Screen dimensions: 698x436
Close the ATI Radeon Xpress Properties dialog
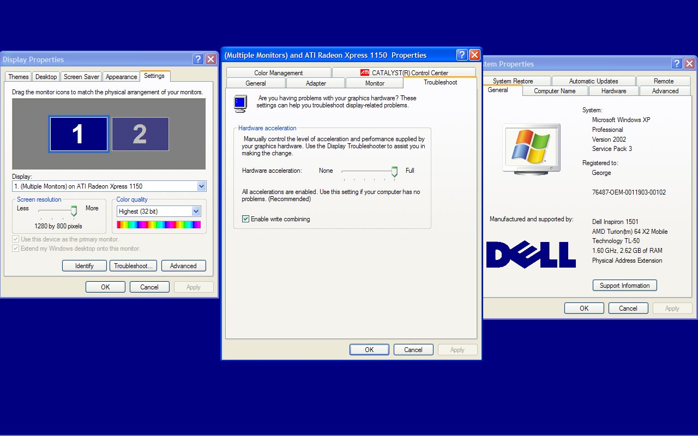(474, 55)
